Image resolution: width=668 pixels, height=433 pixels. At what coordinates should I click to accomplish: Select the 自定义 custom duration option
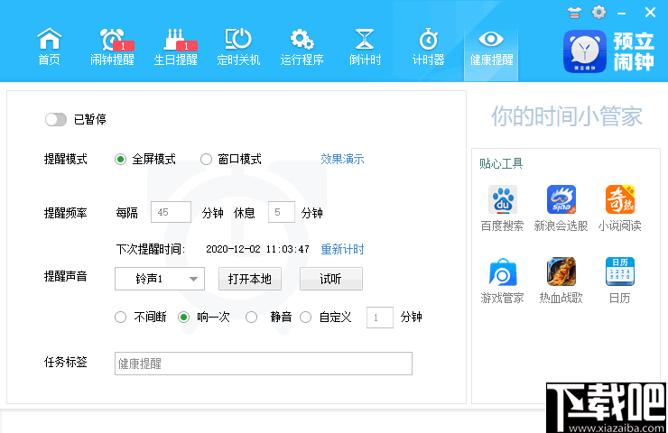[305, 318]
